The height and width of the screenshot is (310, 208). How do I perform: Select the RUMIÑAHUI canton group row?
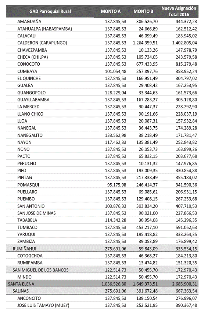(102, 249)
